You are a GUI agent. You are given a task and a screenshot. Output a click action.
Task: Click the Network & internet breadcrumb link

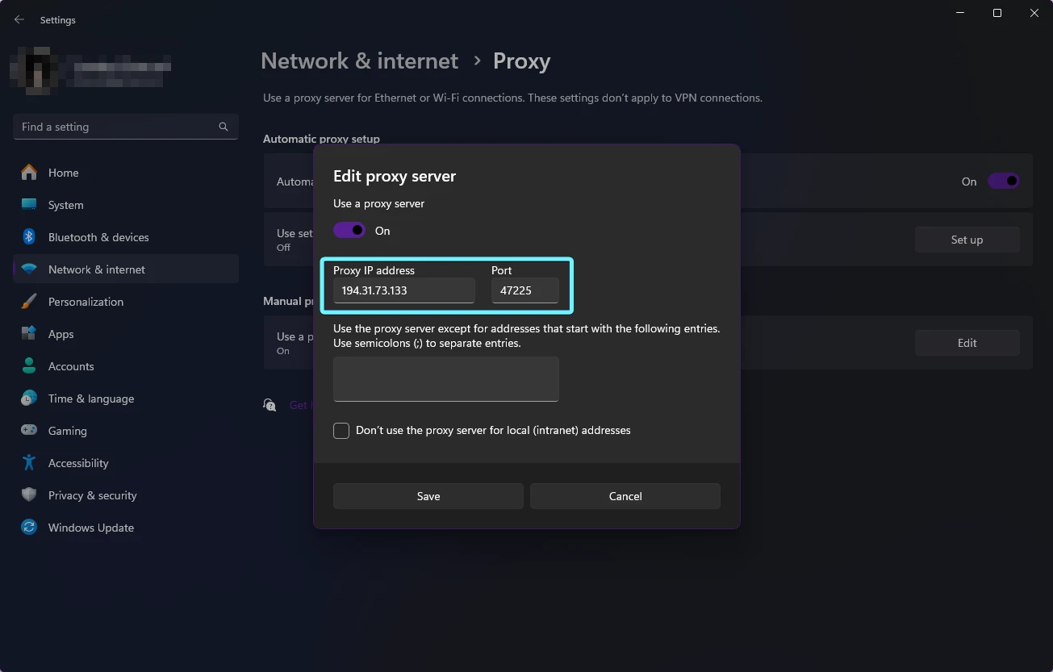[x=359, y=61]
